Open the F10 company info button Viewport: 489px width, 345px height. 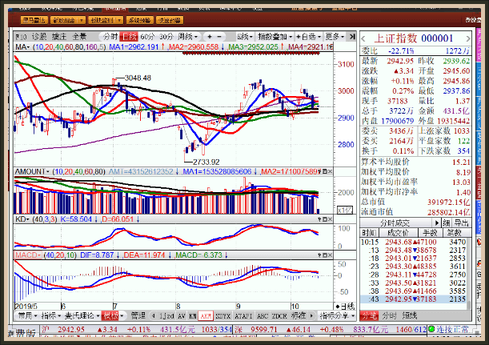pyautogui.click(x=21, y=37)
